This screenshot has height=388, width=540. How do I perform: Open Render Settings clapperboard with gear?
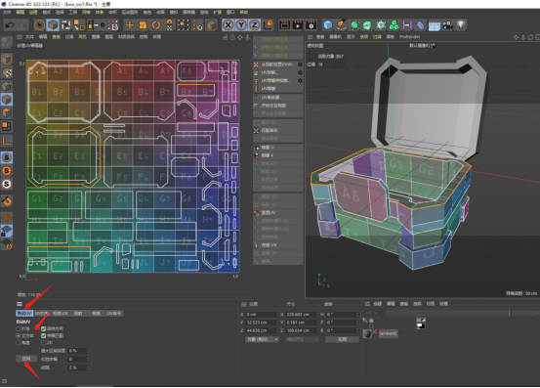click(311, 25)
